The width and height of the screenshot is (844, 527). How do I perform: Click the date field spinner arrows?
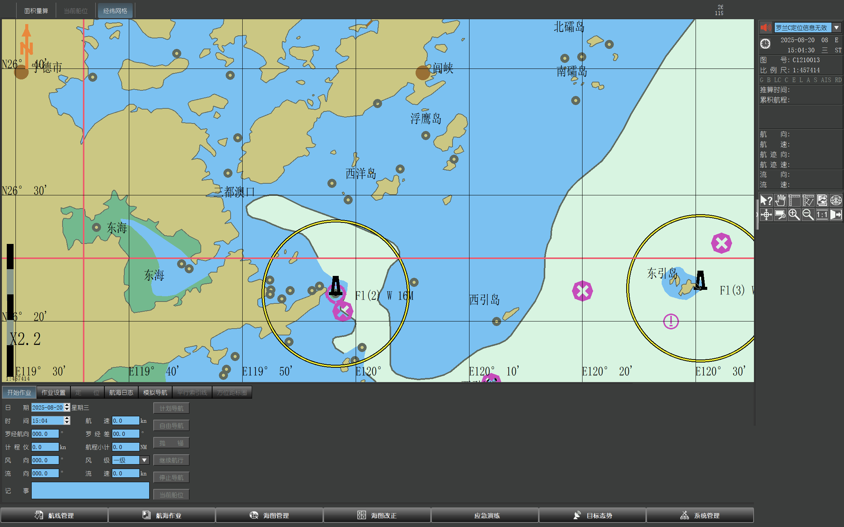pyautogui.click(x=67, y=407)
